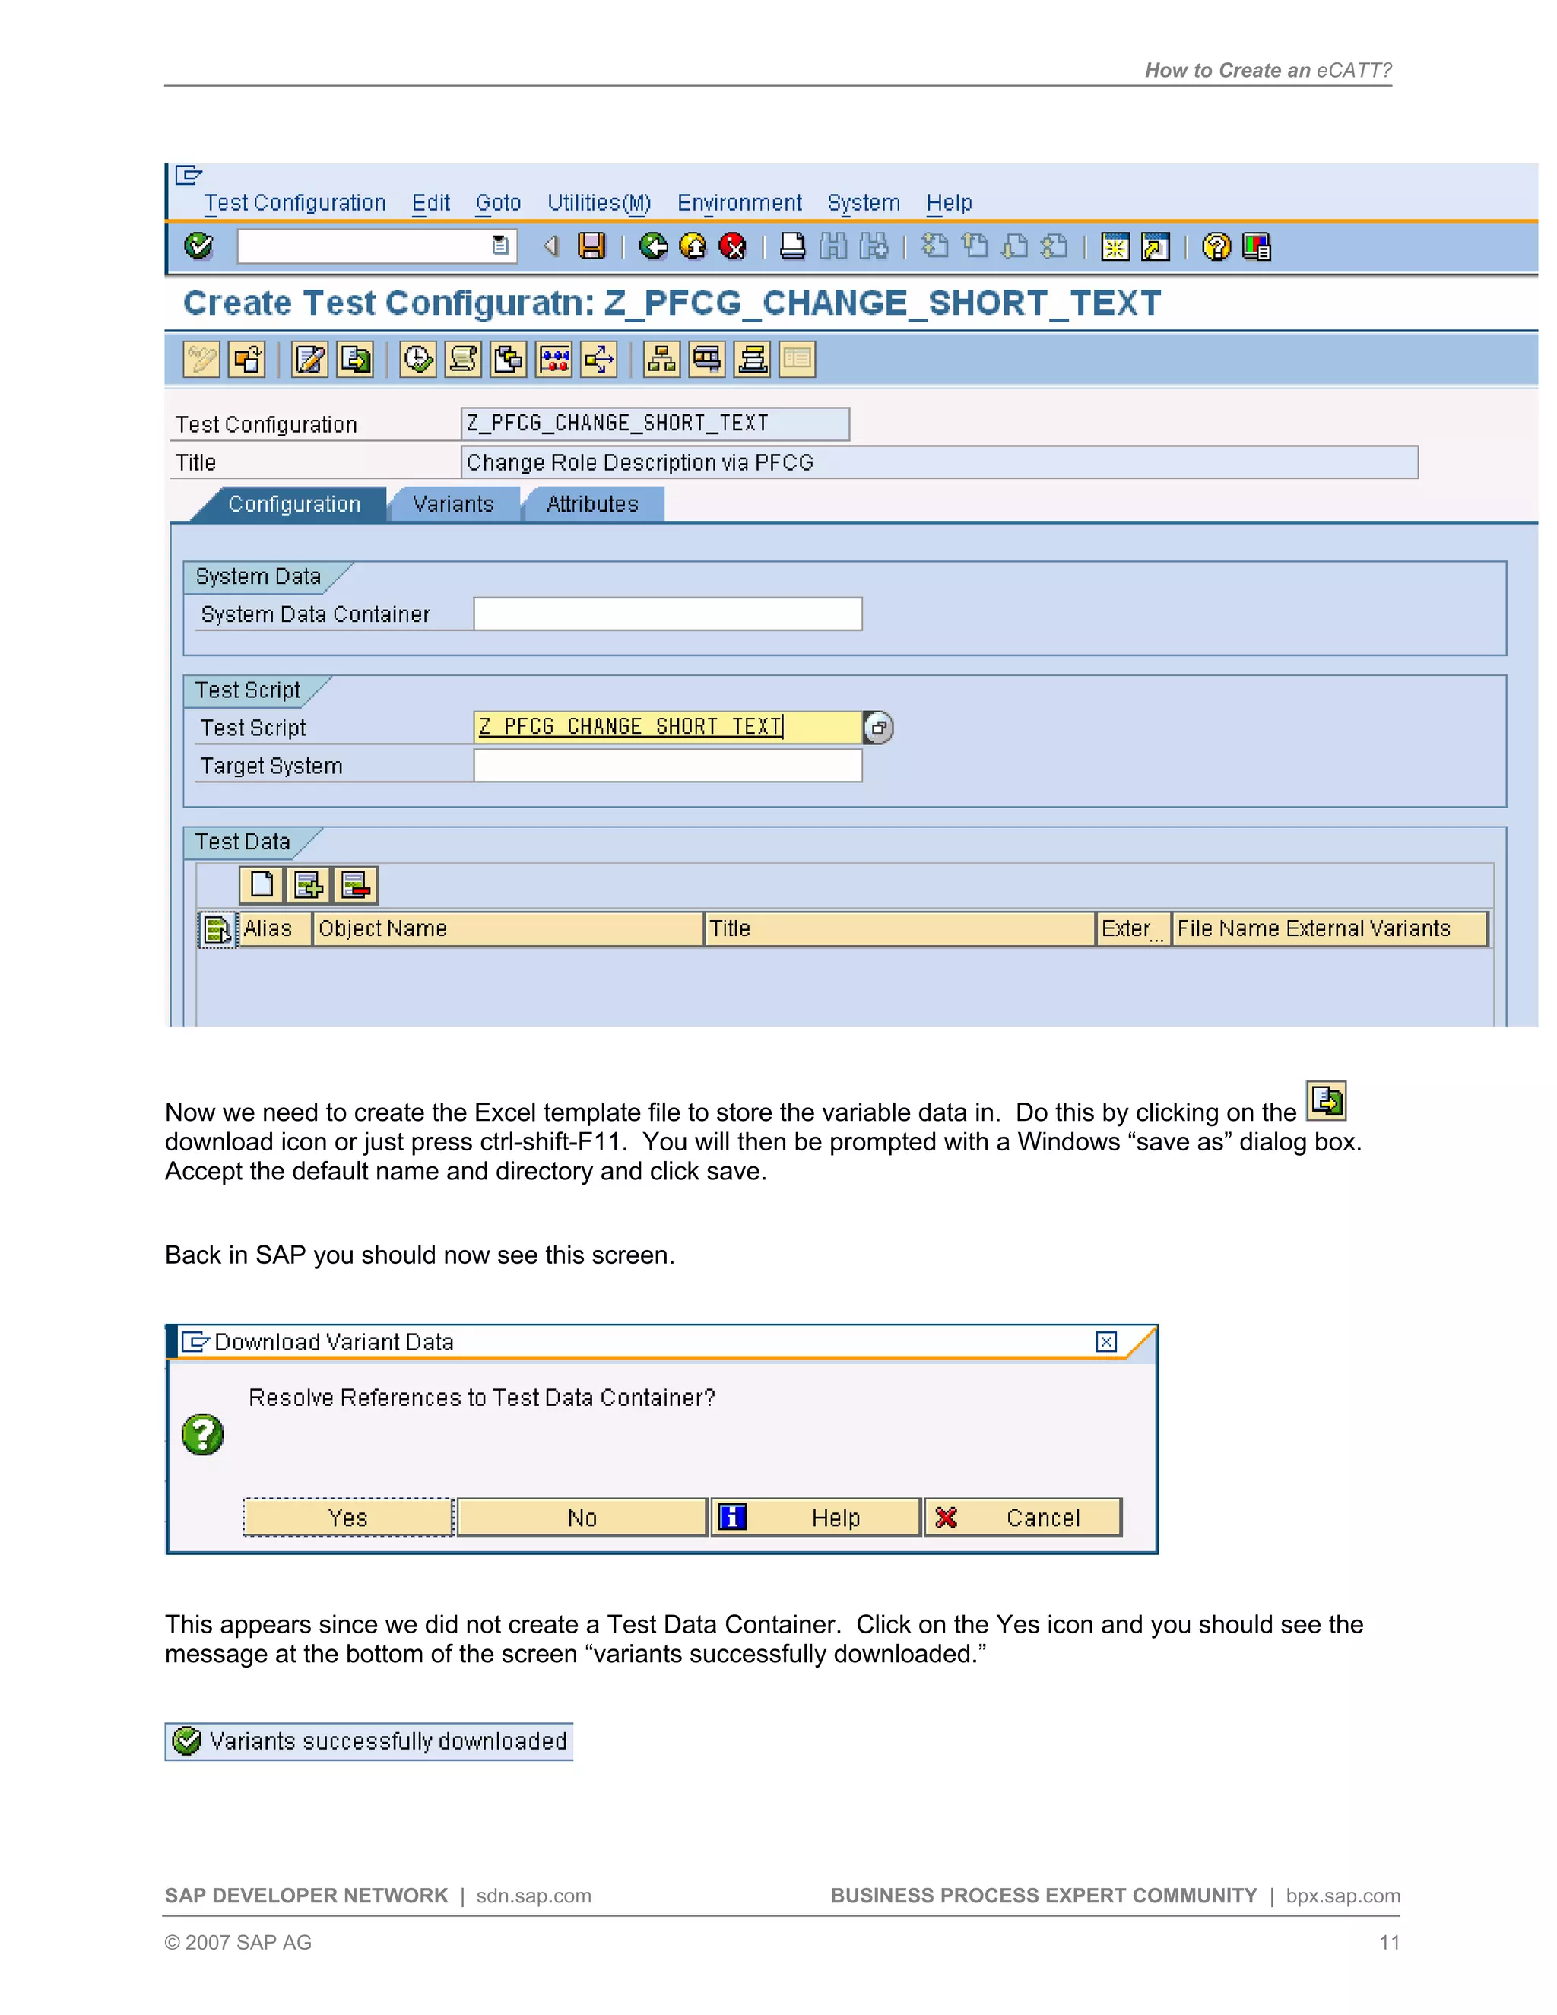Click the Generate Shortcut icon

point(1155,246)
